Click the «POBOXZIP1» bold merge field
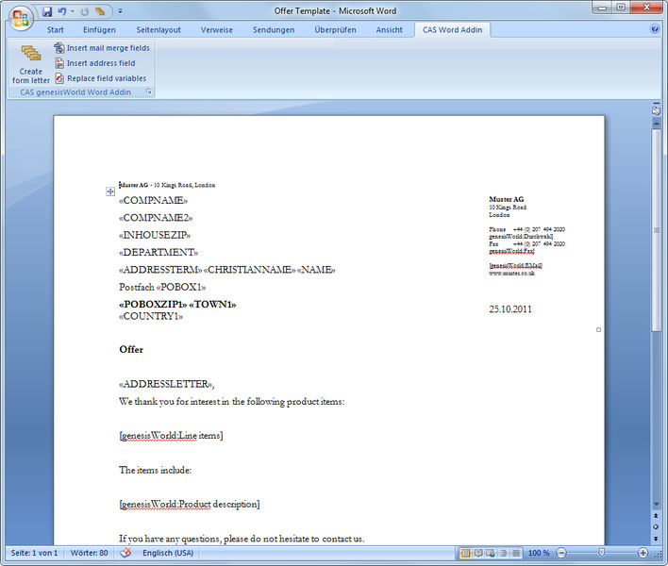Image resolution: width=668 pixels, height=566 pixels. pos(153,305)
